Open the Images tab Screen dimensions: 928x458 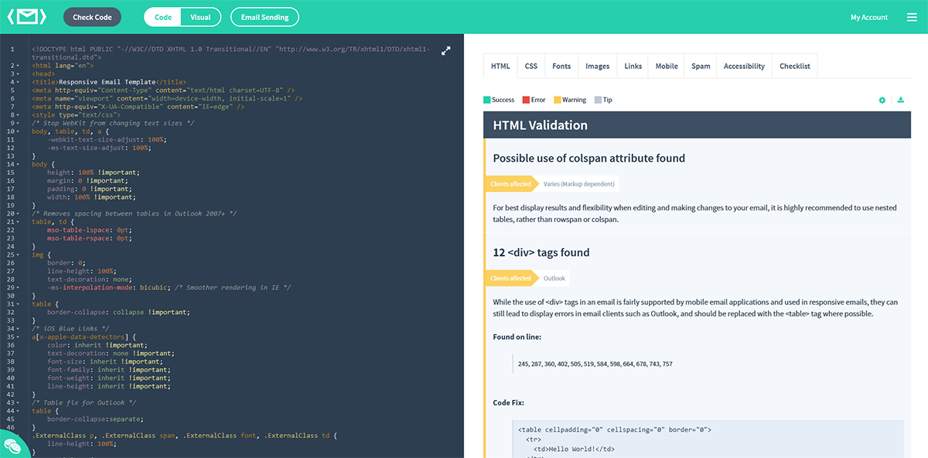click(597, 66)
